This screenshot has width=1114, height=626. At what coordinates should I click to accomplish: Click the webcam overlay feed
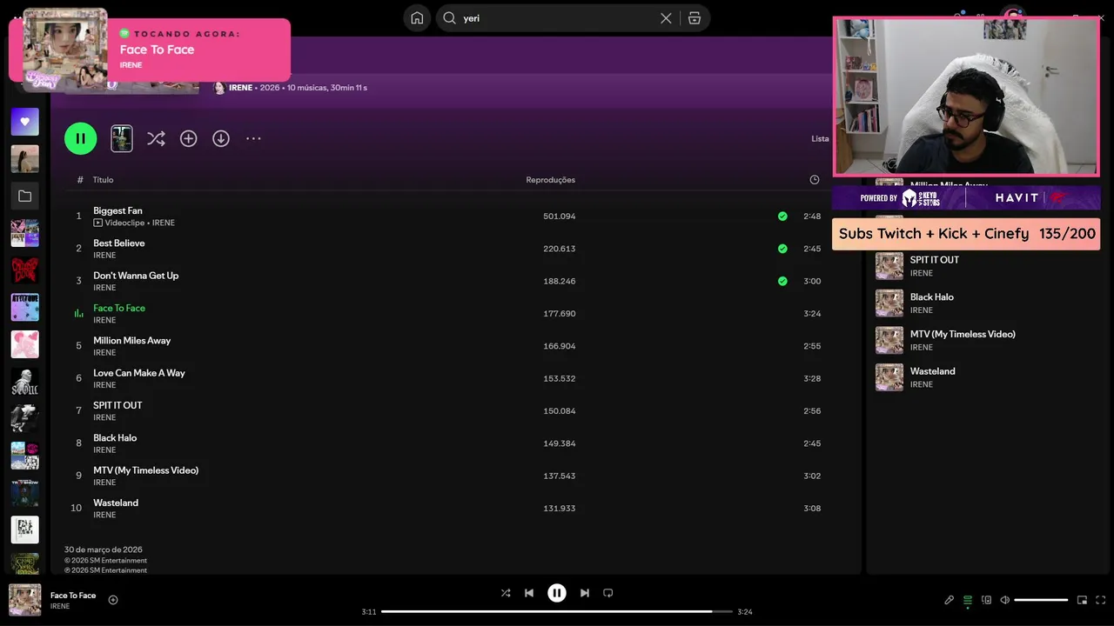coord(966,97)
